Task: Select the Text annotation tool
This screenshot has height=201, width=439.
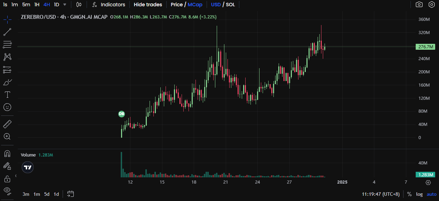Action: click(7, 95)
